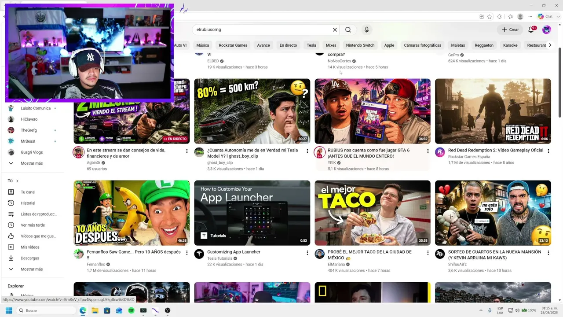The width and height of the screenshot is (563, 317).
Task: Show hidden system tray icons
Action: [x=481, y=310]
